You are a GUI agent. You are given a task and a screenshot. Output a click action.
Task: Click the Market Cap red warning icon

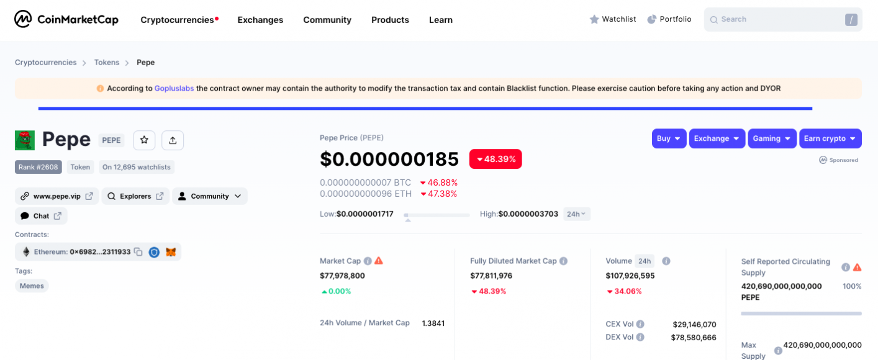click(x=379, y=261)
